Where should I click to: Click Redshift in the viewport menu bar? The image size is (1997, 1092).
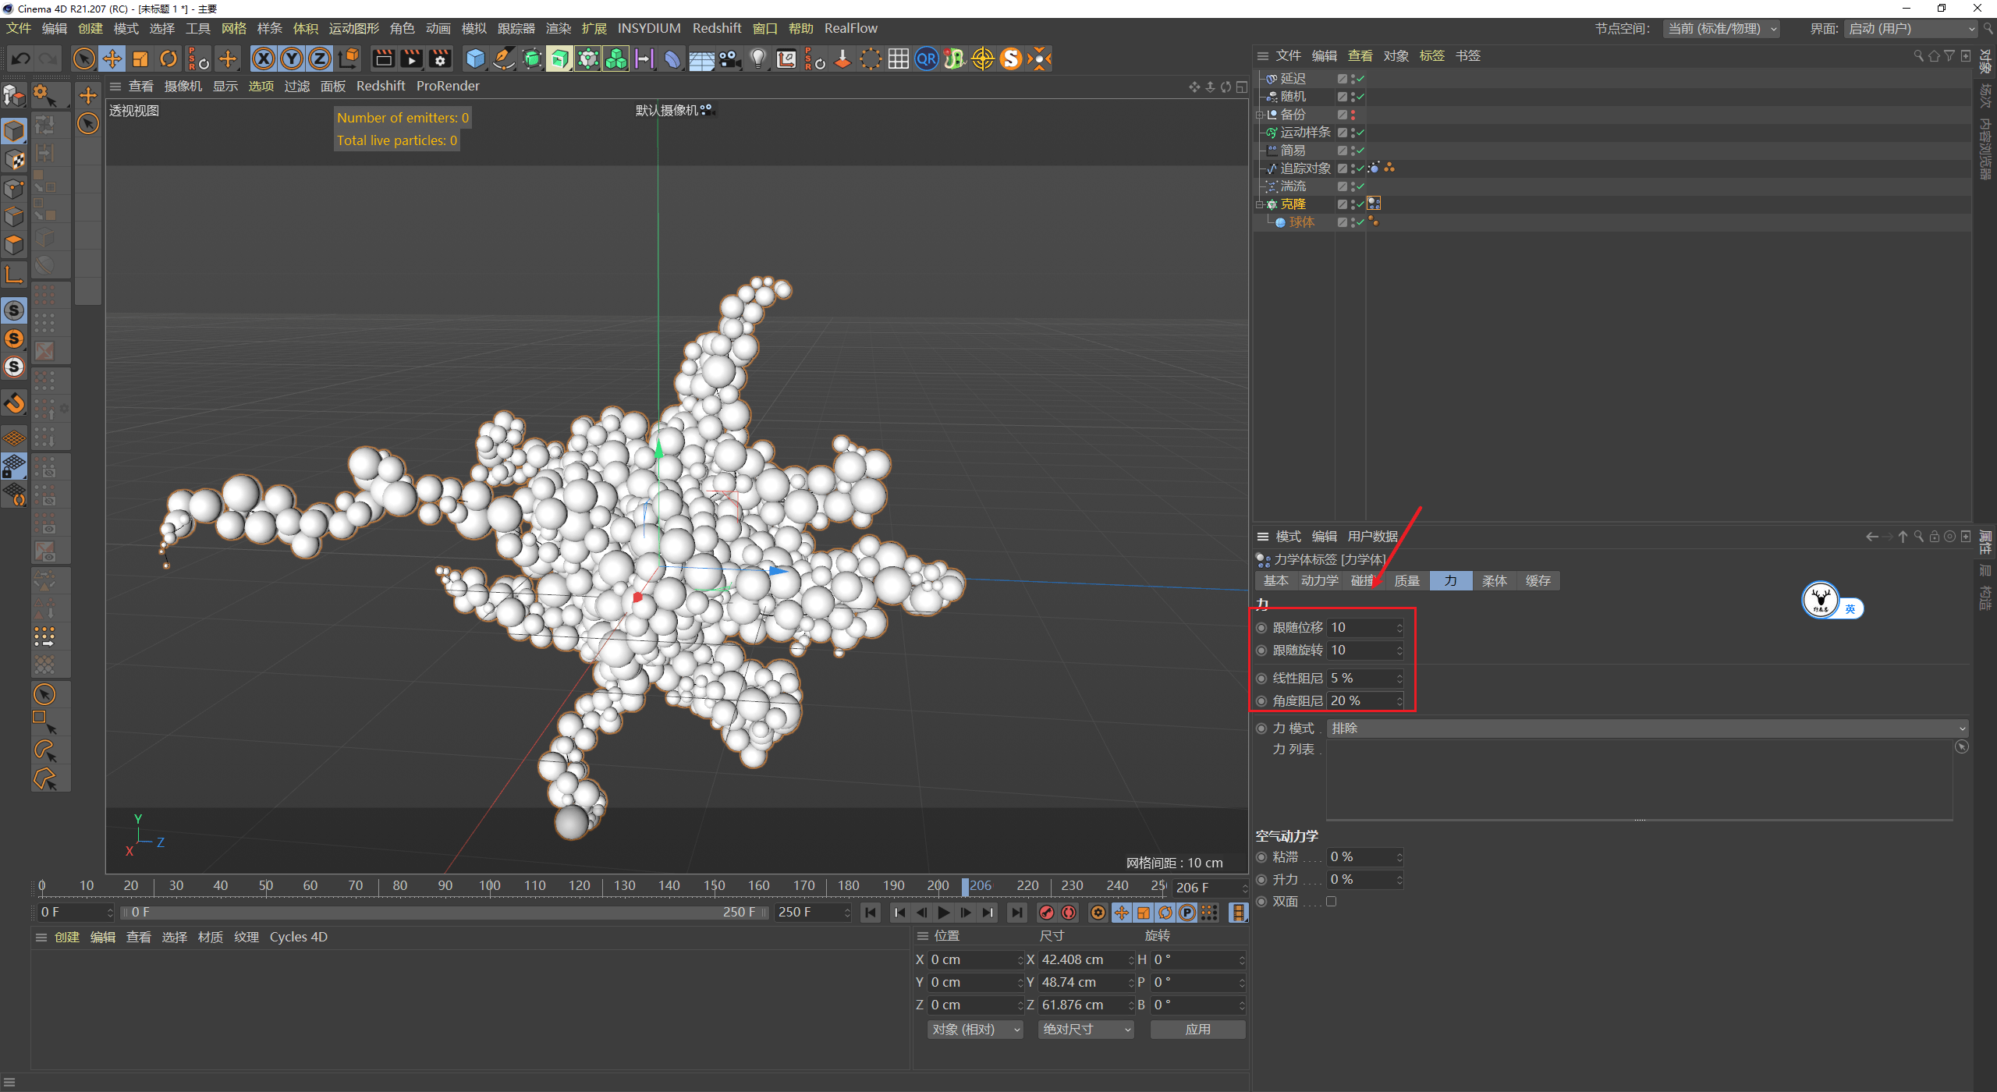point(381,86)
